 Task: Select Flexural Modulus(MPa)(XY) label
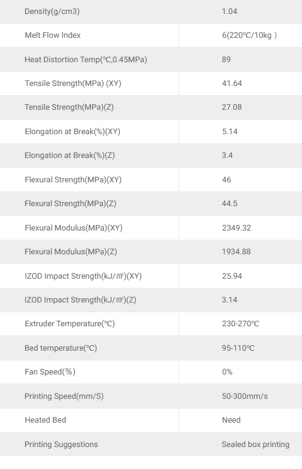click(74, 228)
